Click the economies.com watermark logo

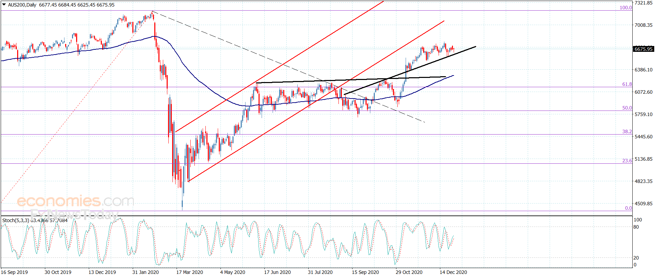pyautogui.click(x=75, y=201)
